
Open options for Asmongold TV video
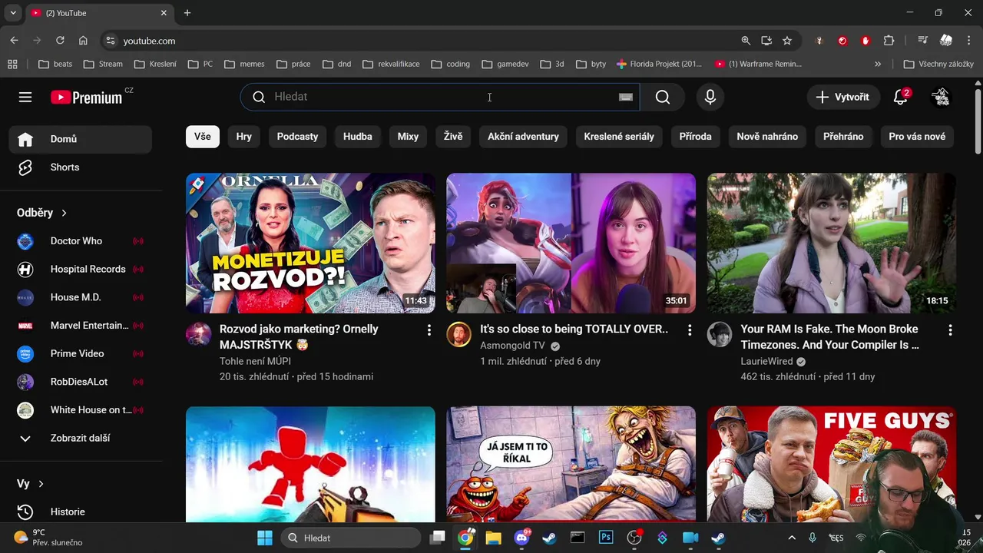tap(690, 330)
